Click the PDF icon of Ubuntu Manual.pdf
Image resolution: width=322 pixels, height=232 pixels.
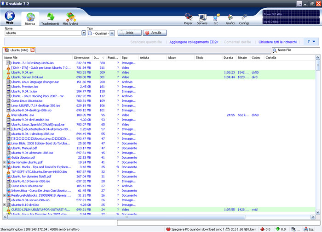coord(8,148)
